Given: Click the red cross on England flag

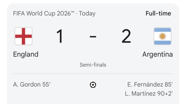Looking at the screenshot, I should pos(23,36).
